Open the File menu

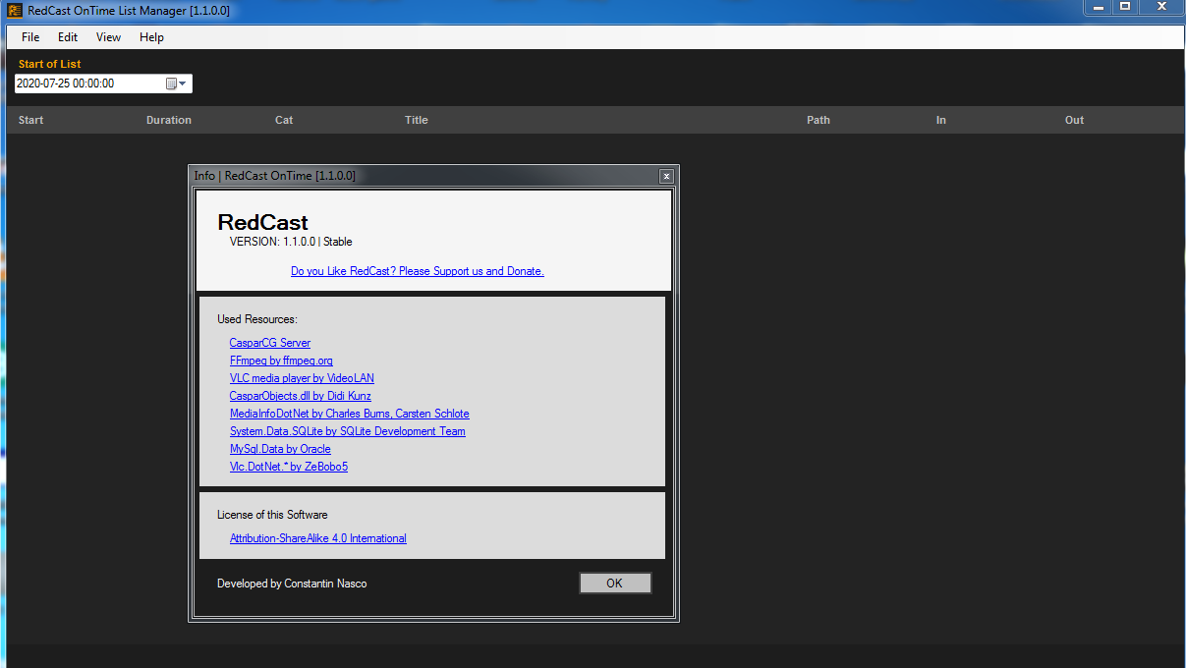(x=30, y=37)
